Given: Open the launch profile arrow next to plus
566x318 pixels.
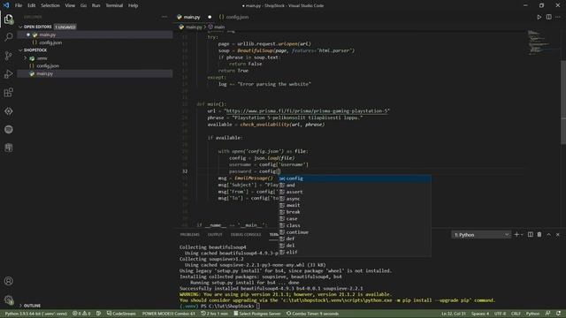Looking at the screenshot, I should 522,235.
